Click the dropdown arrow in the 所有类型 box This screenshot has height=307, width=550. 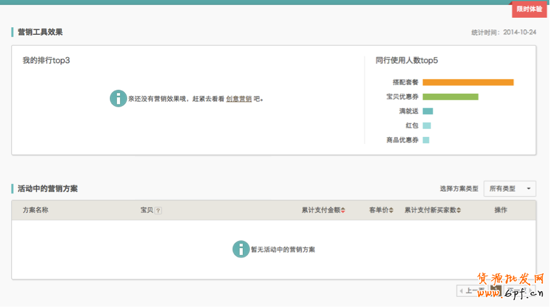(528, 189)
